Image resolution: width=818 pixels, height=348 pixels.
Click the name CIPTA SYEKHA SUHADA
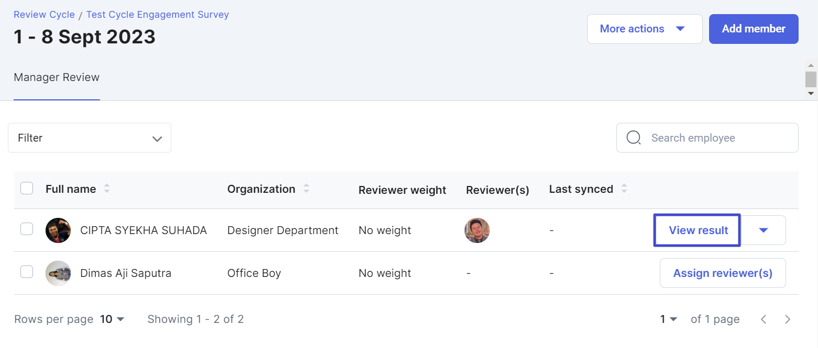coord(143,230)
